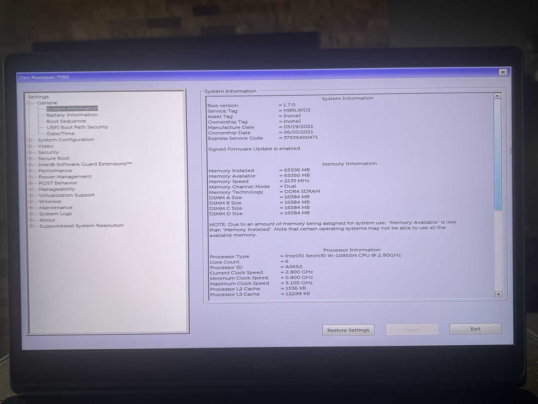The width and height of the screenshot is (538, 404).
Task: Close the BIOS setup window
Action: [503, 72]
